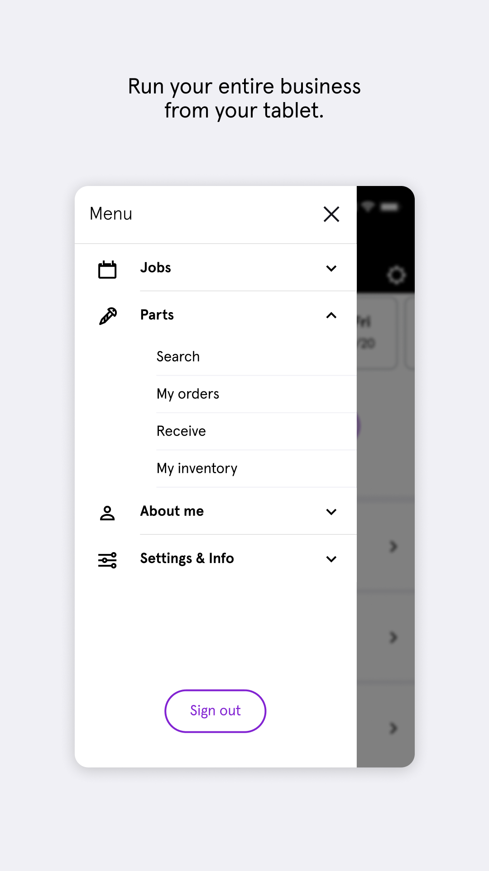
Task: Click the Settings & Info label
Action: pos(187,558)
